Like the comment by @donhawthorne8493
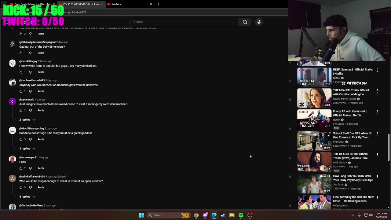 (21, 91)
